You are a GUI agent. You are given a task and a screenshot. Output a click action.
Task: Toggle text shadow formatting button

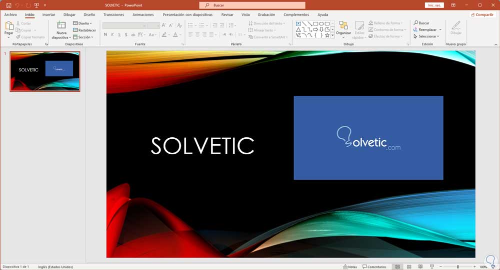(x=126, y=34)
